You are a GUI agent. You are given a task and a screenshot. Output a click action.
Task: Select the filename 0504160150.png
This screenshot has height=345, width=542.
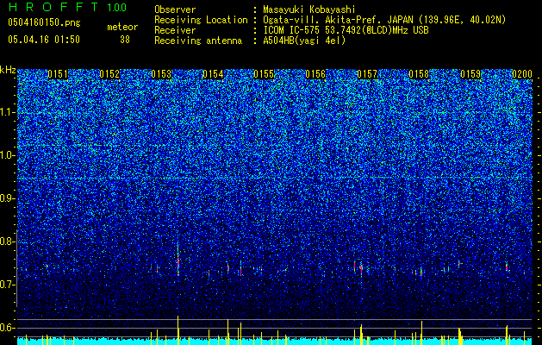[44, 23]
